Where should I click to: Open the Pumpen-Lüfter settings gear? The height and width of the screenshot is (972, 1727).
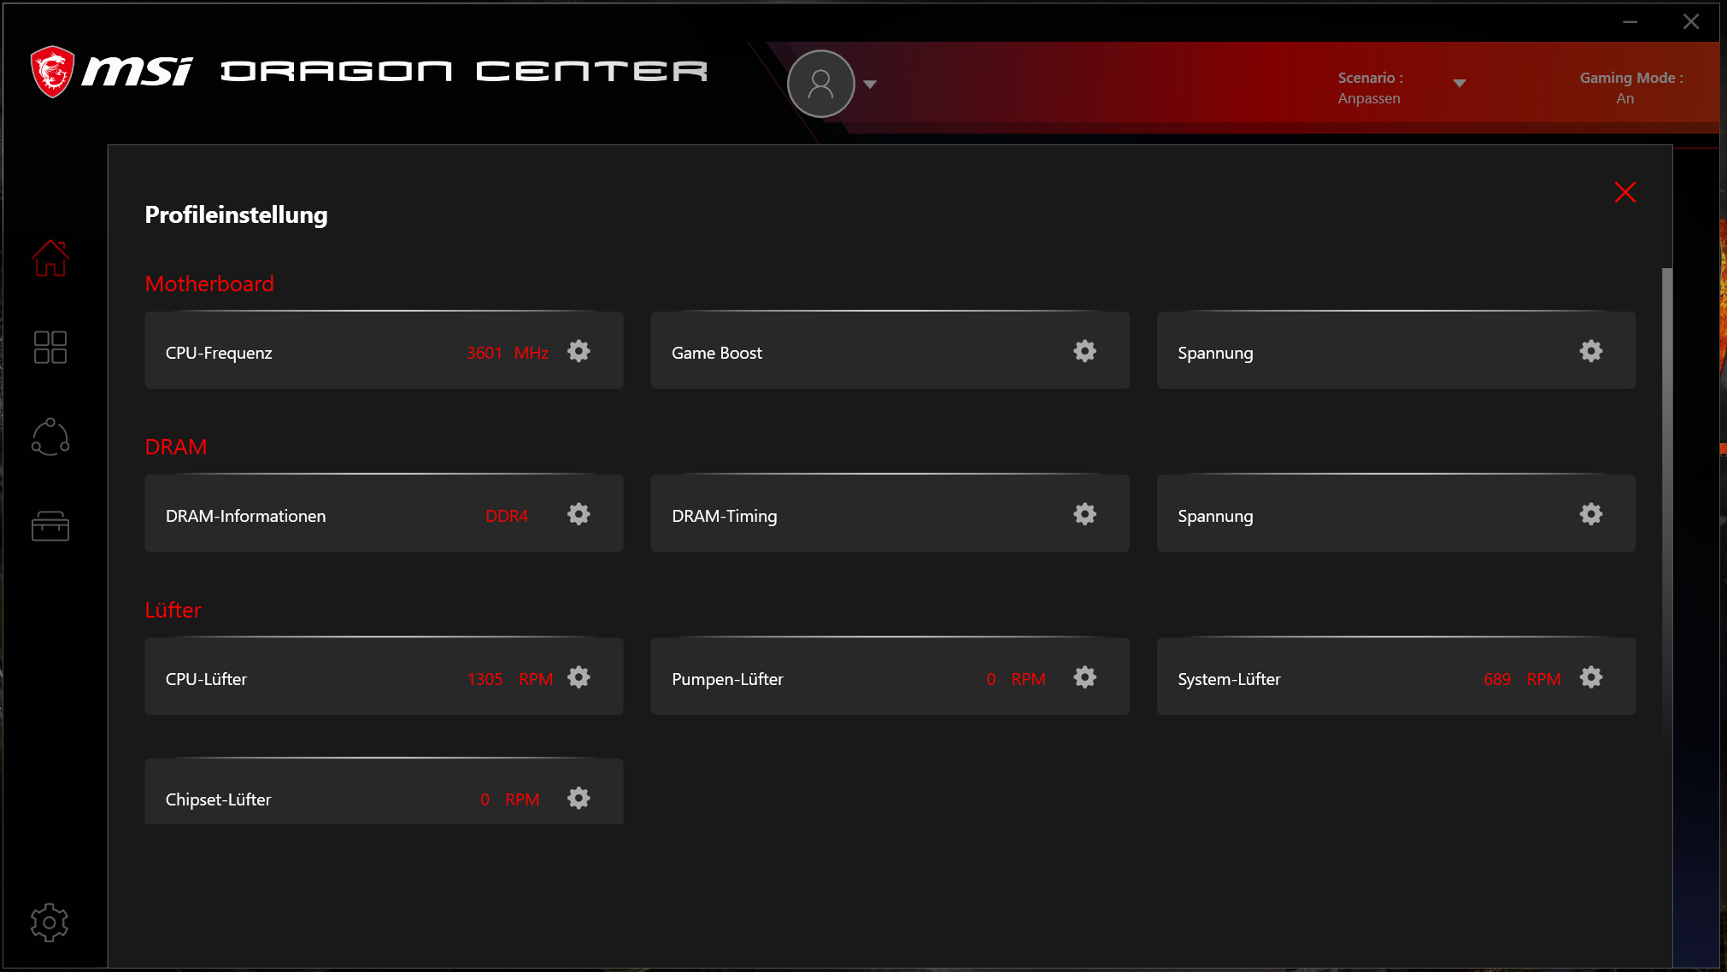(1084, 677)
